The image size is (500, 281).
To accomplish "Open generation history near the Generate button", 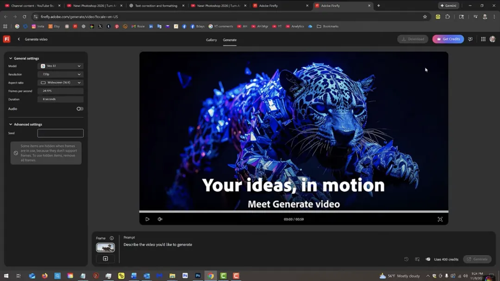I will 406,259.
